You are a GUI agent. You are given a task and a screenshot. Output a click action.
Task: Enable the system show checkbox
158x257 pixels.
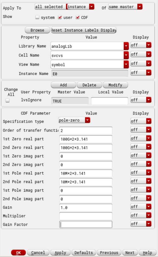click(x=38, y=17)
